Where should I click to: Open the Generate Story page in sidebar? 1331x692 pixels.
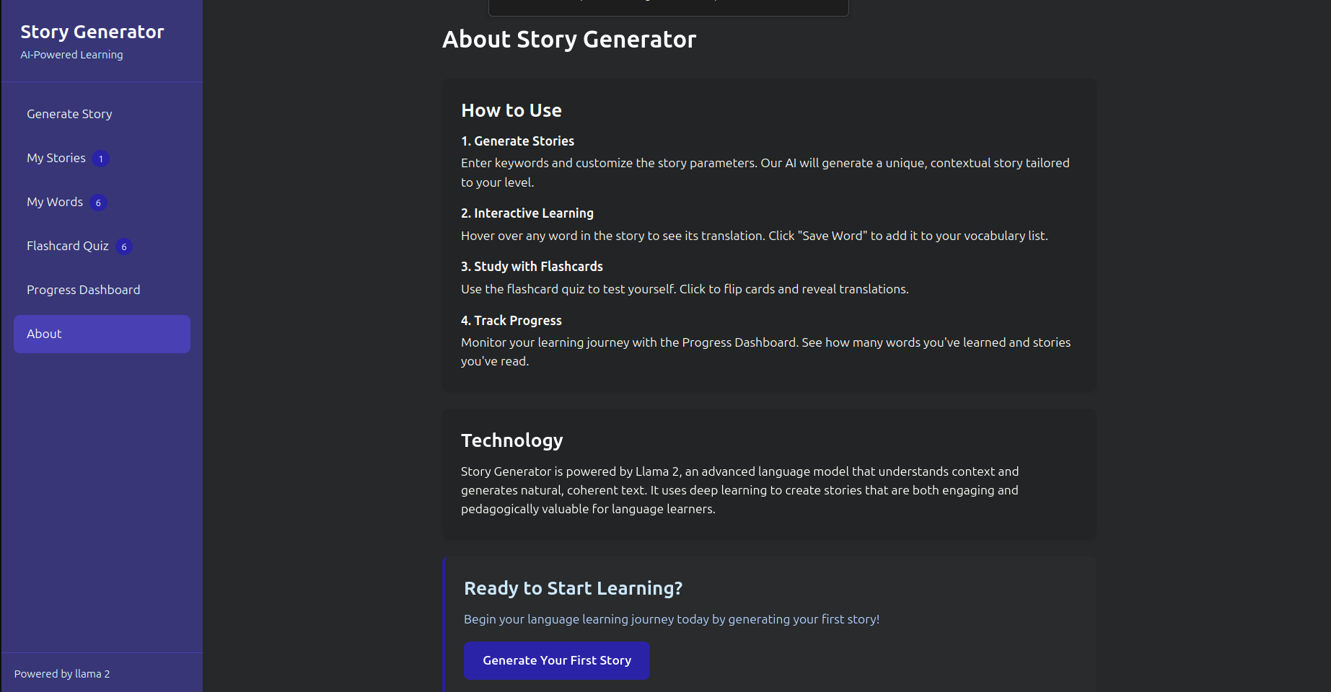click(x=102, y=114)
